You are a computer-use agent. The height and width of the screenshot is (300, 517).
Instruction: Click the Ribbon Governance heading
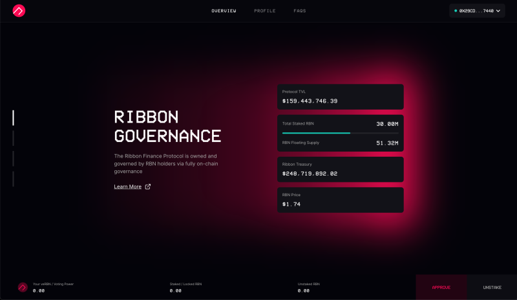coord(167,127)
